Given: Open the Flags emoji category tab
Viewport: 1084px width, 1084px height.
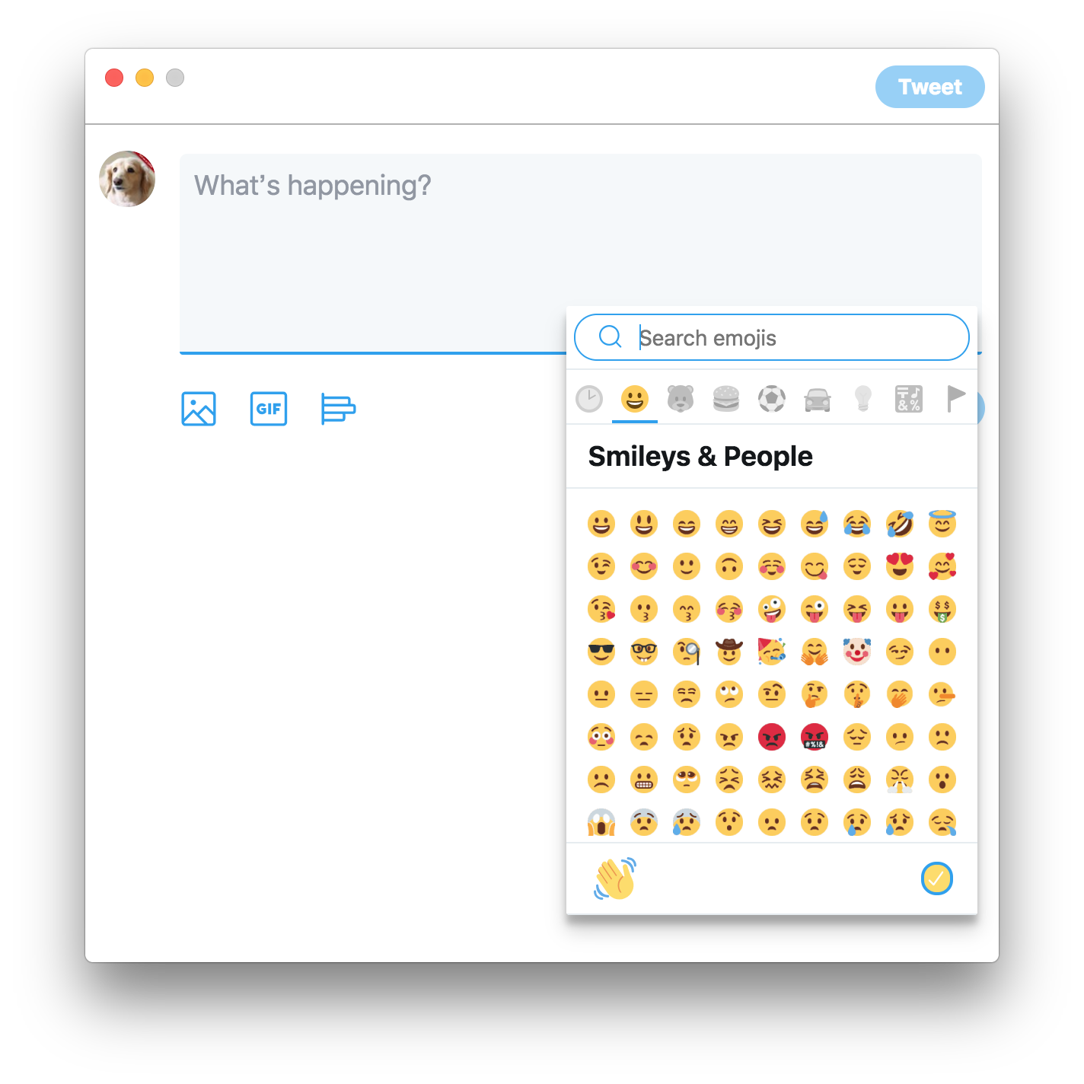Looking at the screenshot, I should tap(955, 399).
